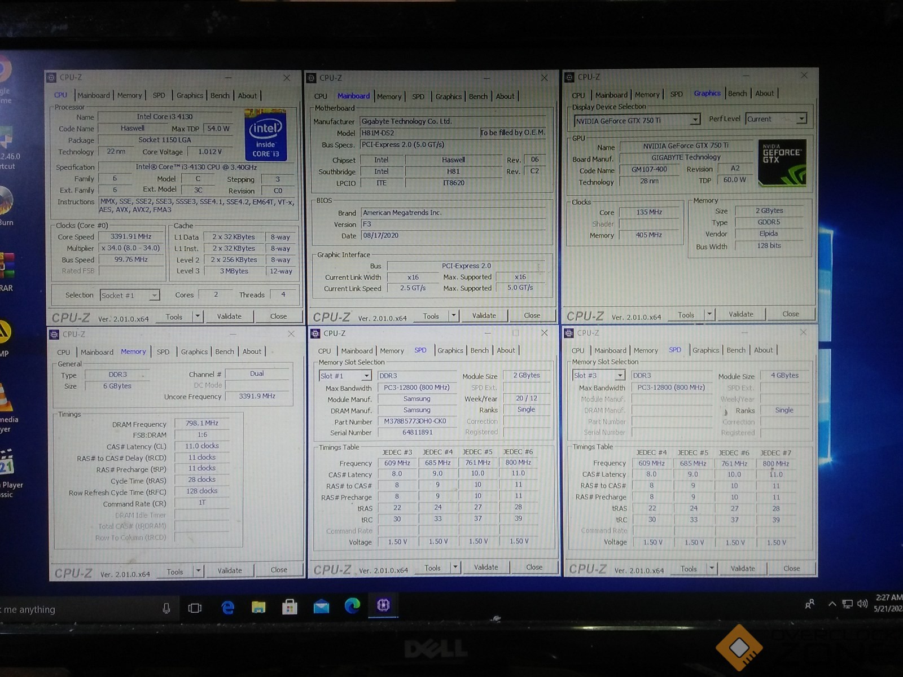Open File Explorer from the taskbar
The width and height of the screenshot is (903, 677).
(x=258, y=607)
